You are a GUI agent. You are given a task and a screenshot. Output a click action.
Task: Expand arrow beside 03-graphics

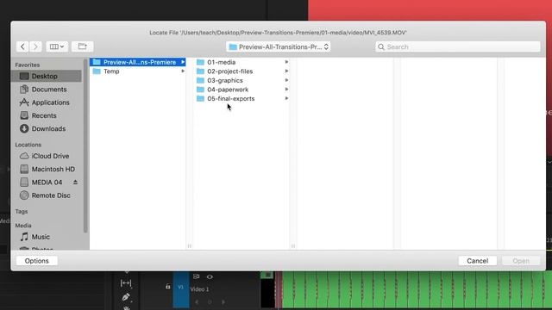(286, 80)
